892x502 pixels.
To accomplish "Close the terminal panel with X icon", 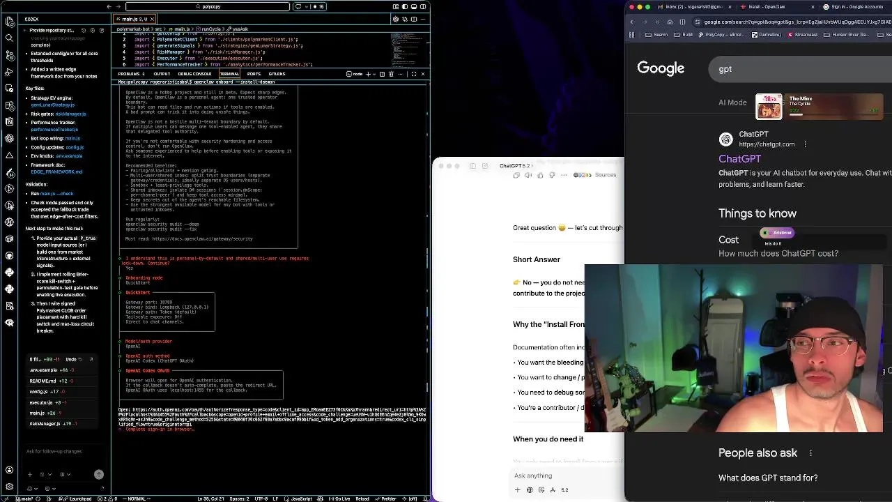I will (422, 74).
